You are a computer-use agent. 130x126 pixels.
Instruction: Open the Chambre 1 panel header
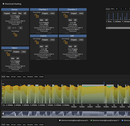(x=44, y=9)
